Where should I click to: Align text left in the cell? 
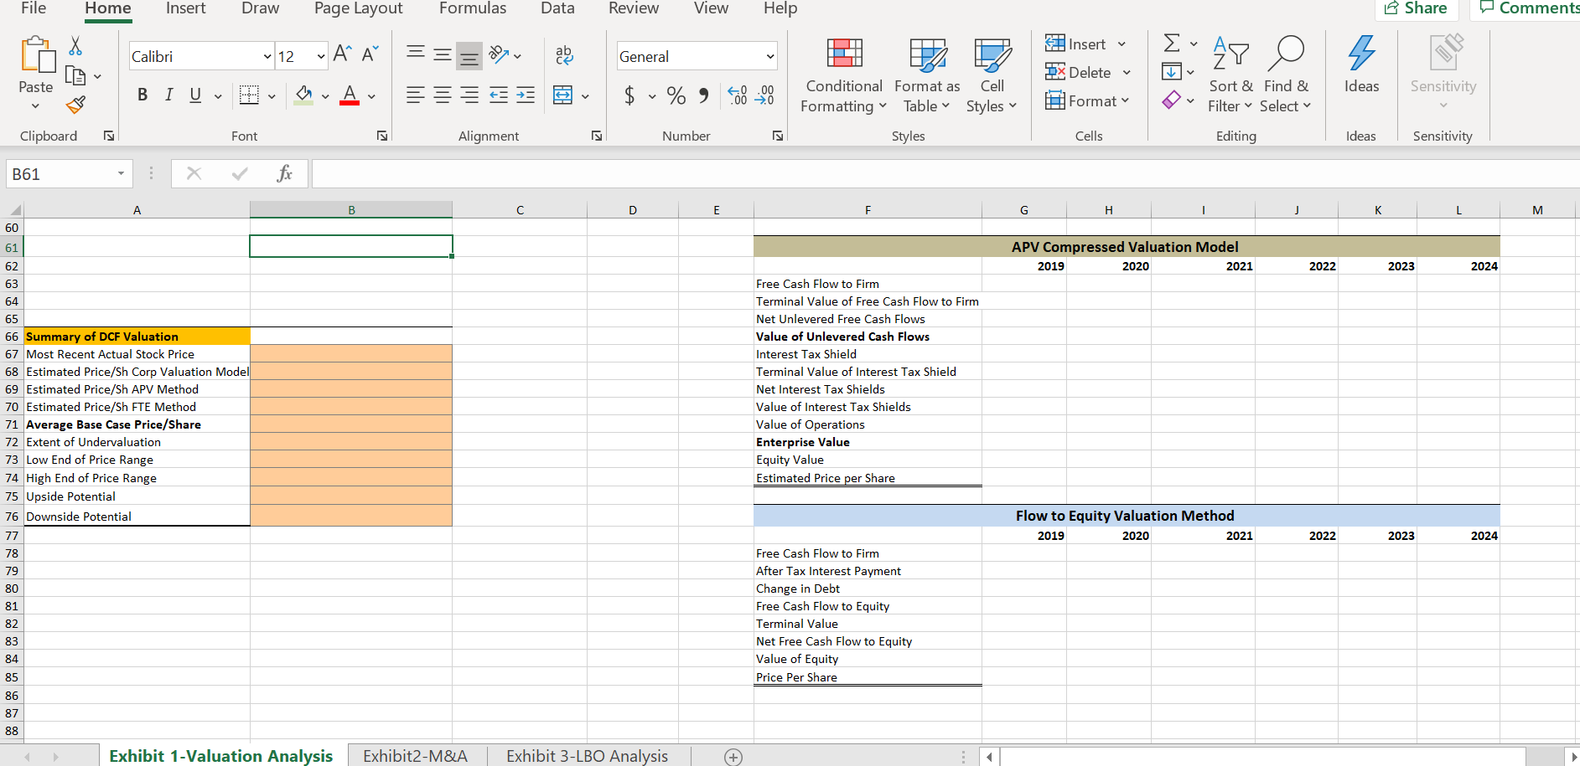tap(415, 95)
